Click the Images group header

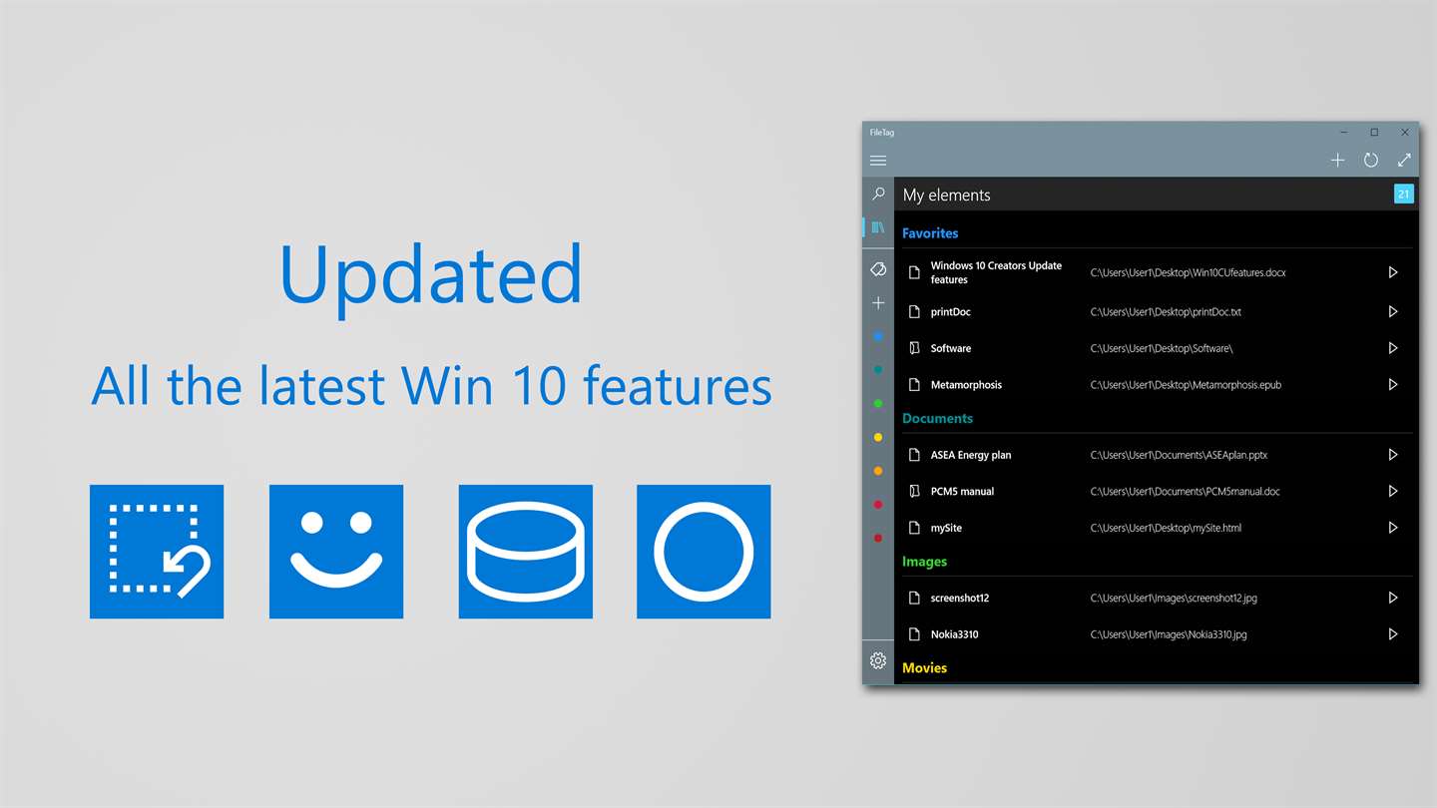(924, 562)
